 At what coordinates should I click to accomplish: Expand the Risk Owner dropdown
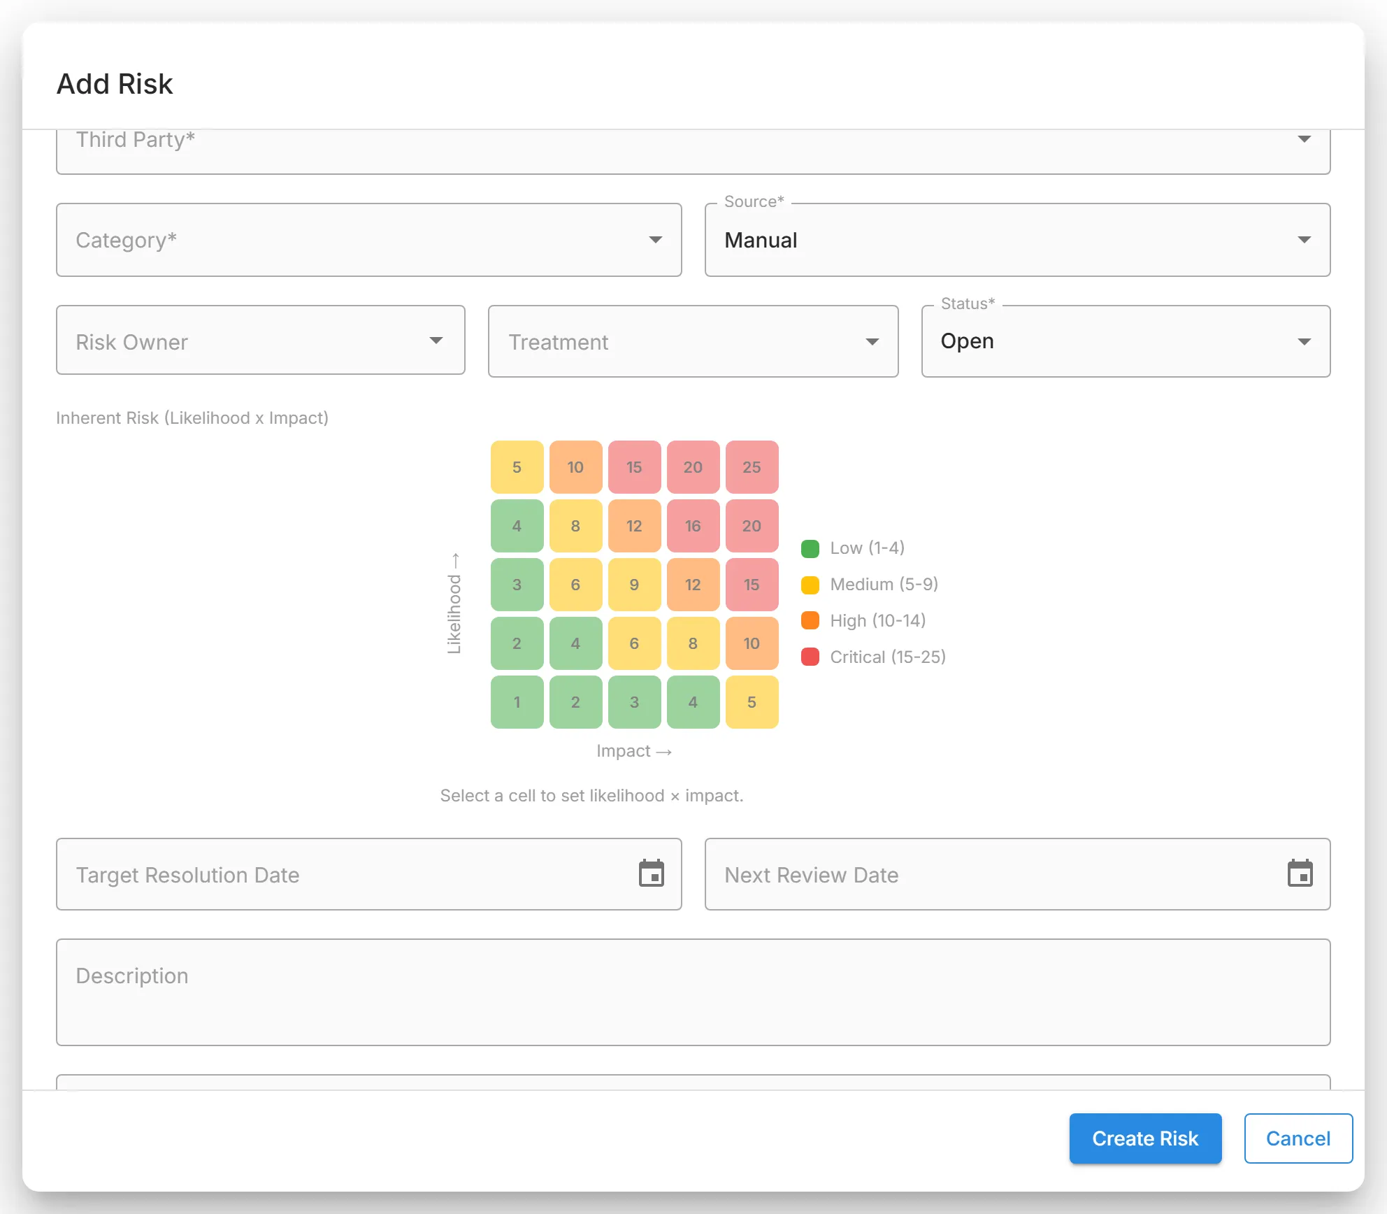coord(261,341)
